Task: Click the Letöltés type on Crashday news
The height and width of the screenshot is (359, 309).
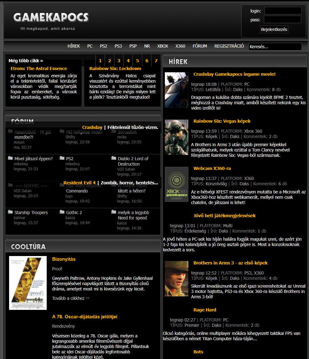Action: point(213,90)
